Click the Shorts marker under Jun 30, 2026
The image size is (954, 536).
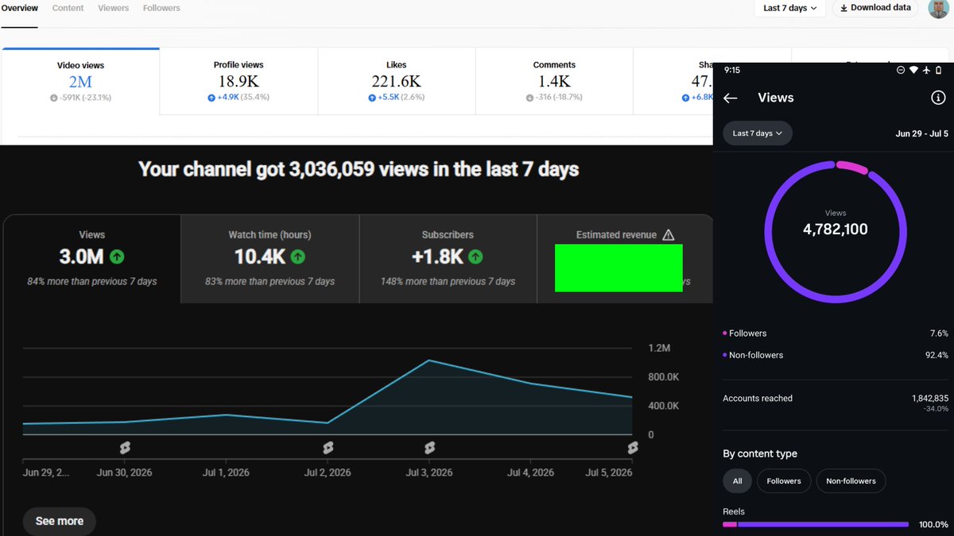[124, 448]
